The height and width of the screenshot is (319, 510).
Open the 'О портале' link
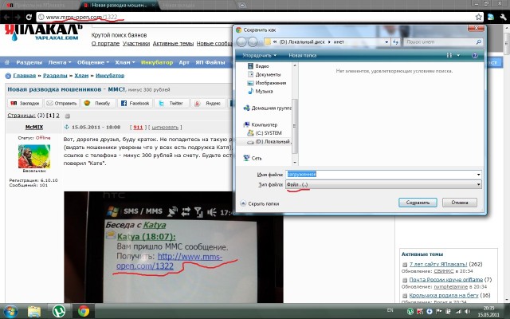tap(105, 44)
